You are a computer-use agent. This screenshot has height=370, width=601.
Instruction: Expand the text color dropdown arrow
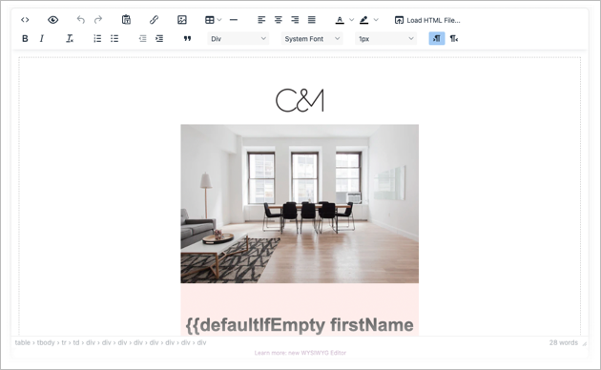point(351,19)
